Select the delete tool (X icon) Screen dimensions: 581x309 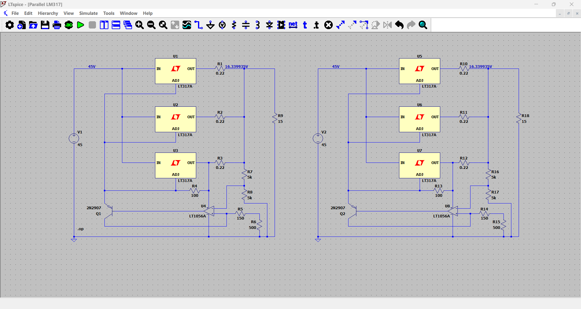[328, 25]
